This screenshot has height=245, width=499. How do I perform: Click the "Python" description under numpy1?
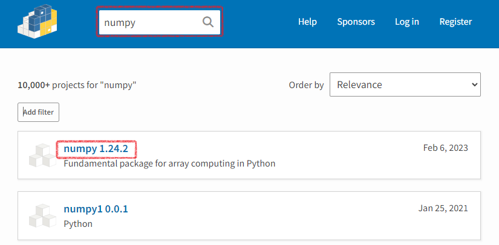click(78, 224)
